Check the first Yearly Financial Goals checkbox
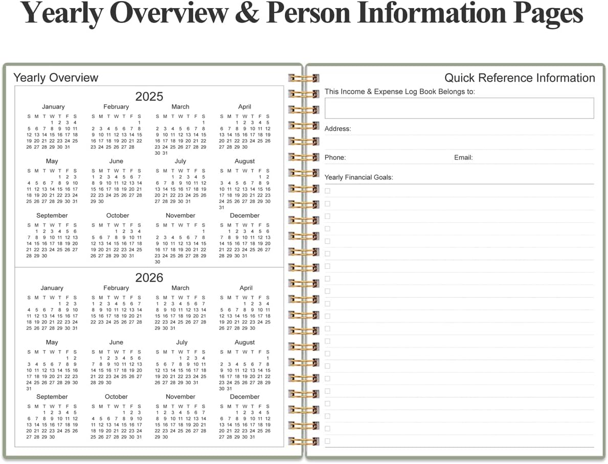Image resolution: width=608 pixels, height=464 pixels. [x=327, y=191]
